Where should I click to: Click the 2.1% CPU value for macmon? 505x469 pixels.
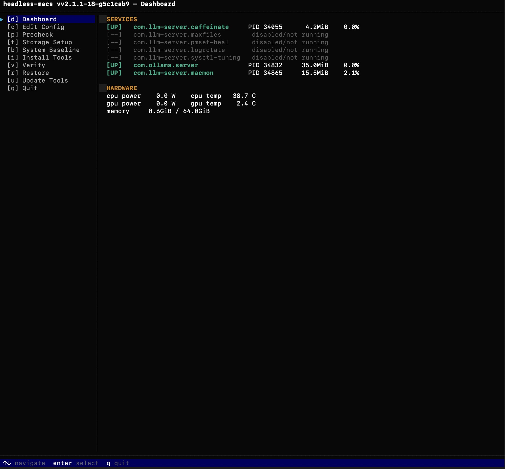351,73
